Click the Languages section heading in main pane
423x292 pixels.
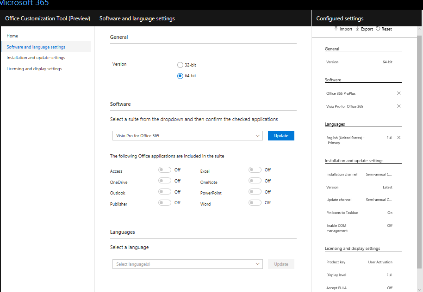[x=123, y=232]
